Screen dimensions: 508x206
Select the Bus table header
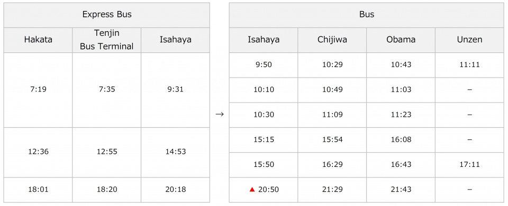tap(366, 15)
